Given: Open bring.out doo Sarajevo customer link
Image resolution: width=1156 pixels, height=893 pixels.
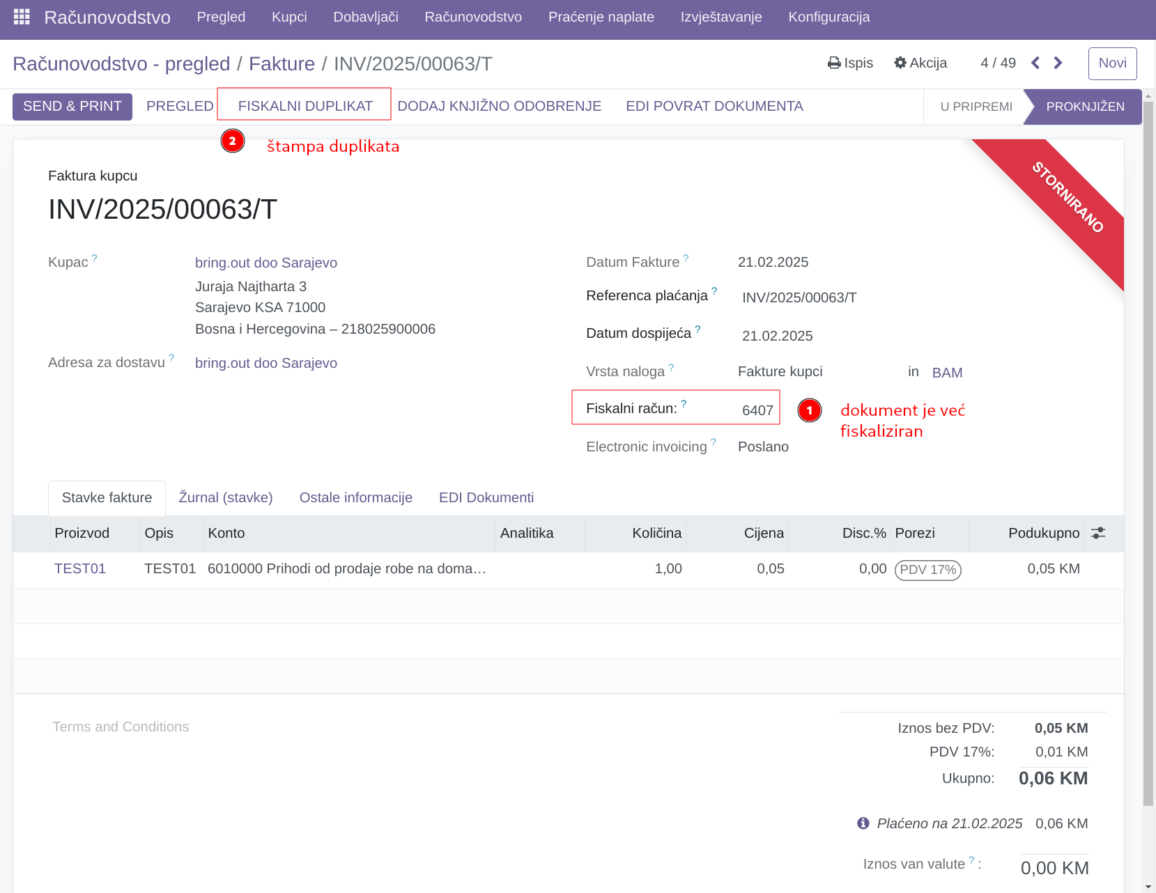Looking at the screenshot, I should click(x=265, y=263).
